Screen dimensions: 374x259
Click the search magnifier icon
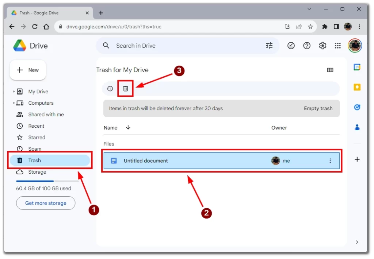[106, 46]
